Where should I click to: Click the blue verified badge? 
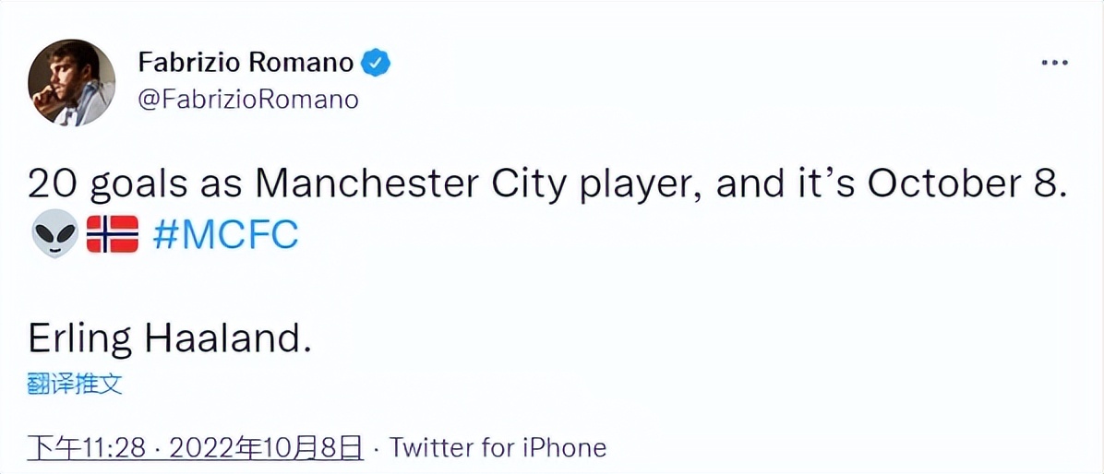pos(376,63)
